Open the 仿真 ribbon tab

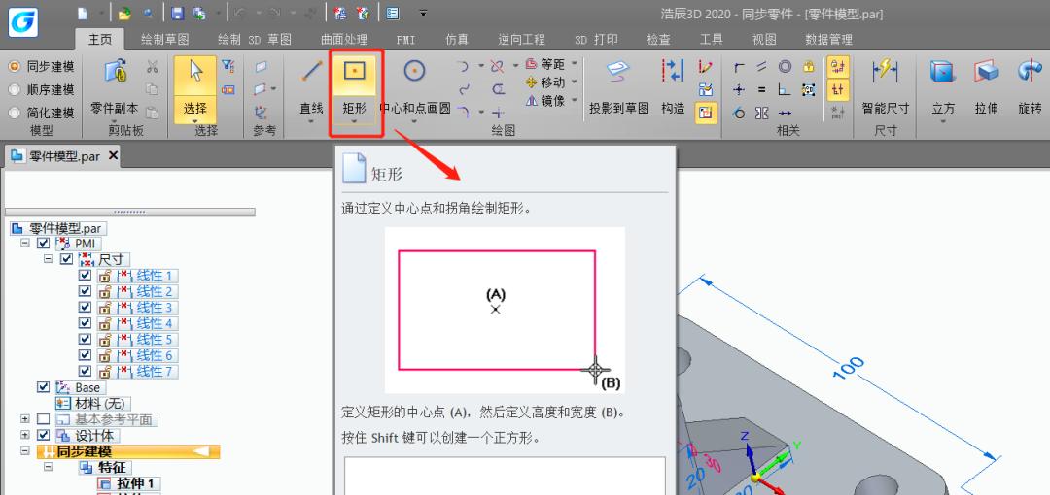457,40
